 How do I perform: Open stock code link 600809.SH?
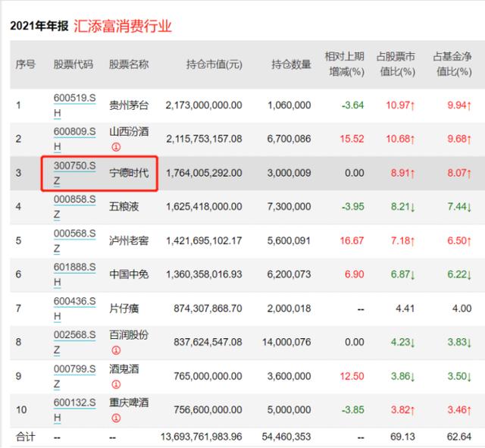coord(74,139)
